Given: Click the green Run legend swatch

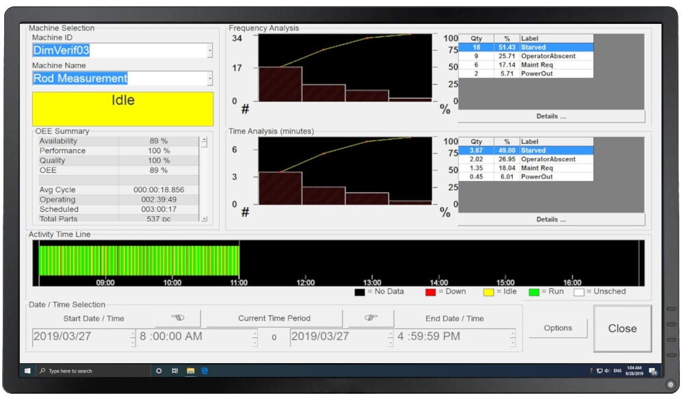Looking at the screenshot, I should pos(534,292).
